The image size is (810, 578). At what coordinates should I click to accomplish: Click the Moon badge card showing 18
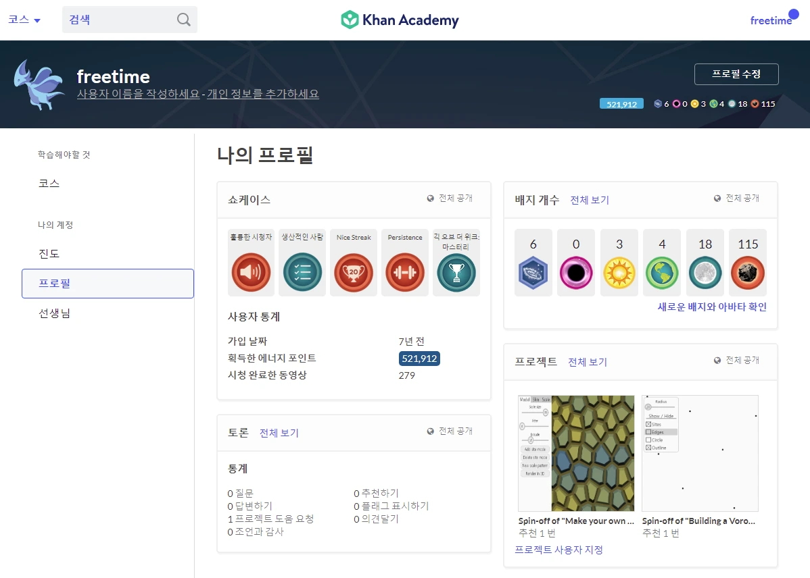[x=705, y=262]
